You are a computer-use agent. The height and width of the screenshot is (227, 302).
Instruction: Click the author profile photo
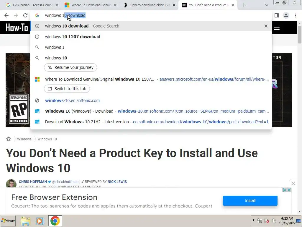click(11, 183)
